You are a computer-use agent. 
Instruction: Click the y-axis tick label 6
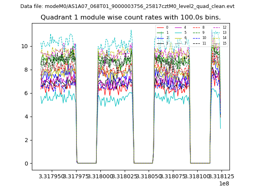point(26,93)
